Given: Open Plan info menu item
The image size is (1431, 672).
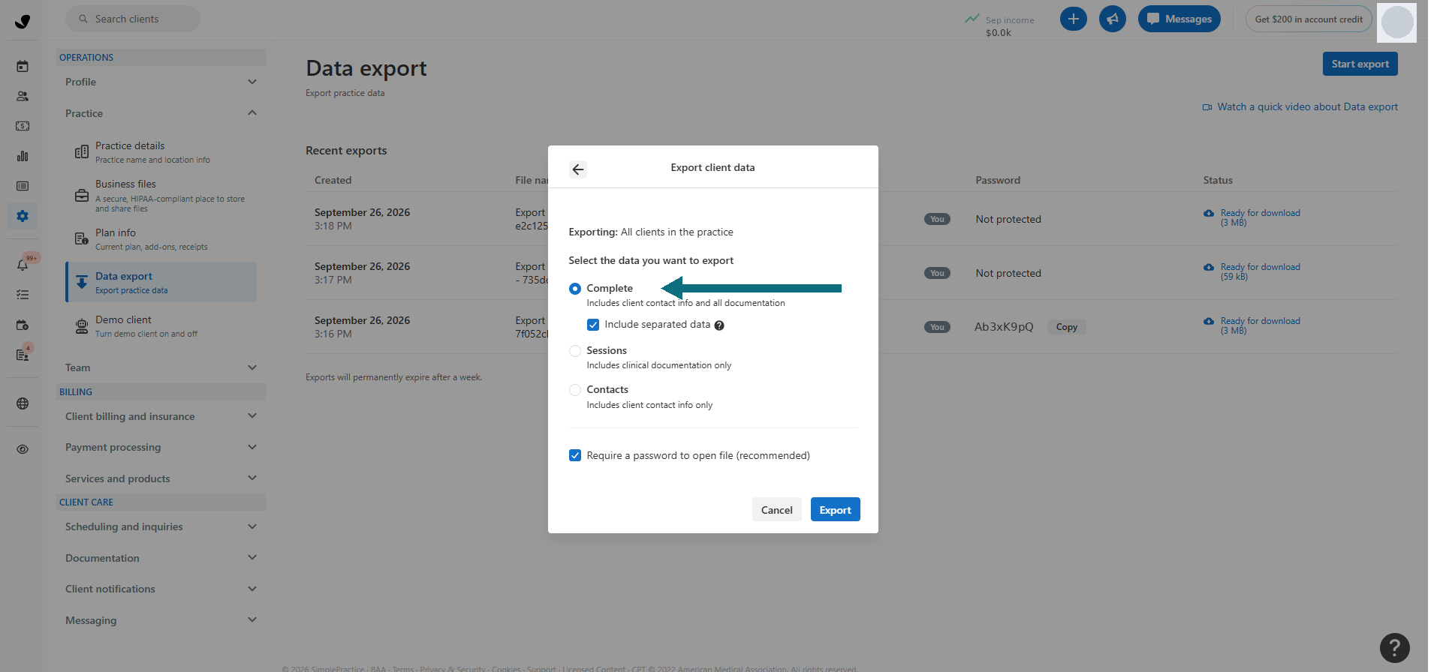Looking at the screenshot, I should [161, 238].
